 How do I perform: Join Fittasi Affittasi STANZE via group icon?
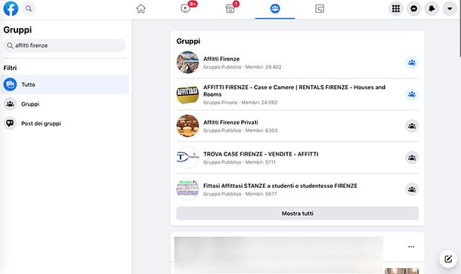[x=412, y=189]
